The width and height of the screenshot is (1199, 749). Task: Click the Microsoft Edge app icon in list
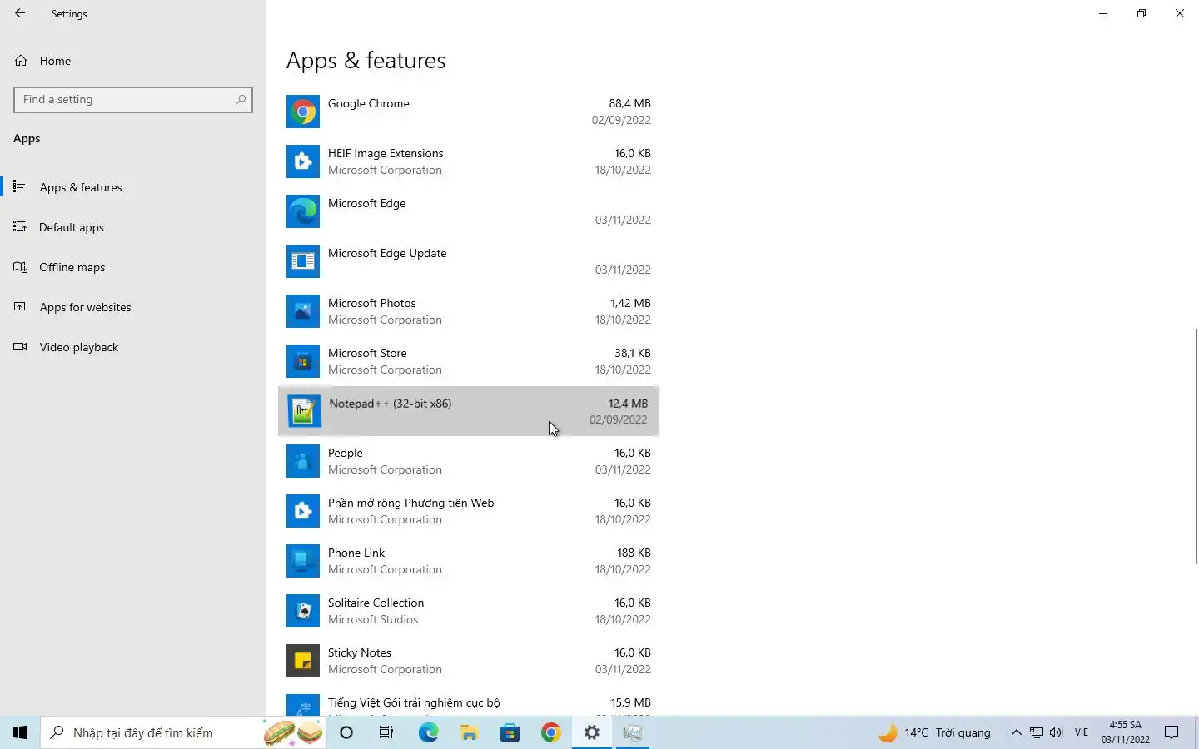click(303, 211)
